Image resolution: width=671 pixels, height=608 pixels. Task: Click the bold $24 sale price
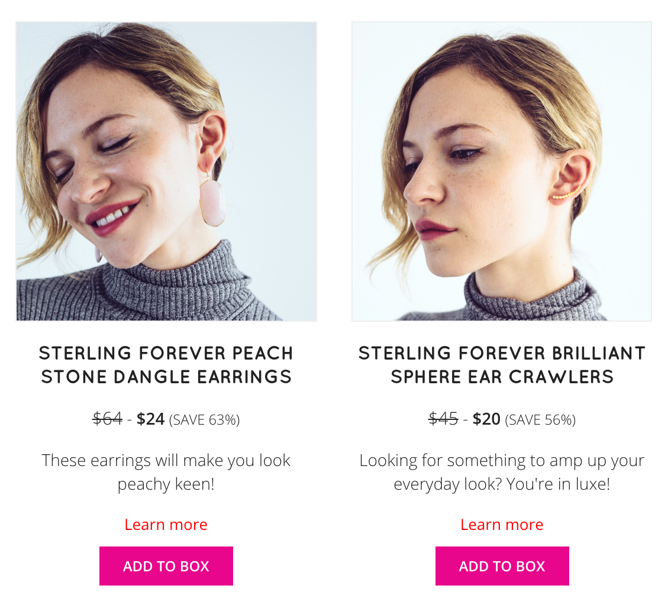coord(151,419)
